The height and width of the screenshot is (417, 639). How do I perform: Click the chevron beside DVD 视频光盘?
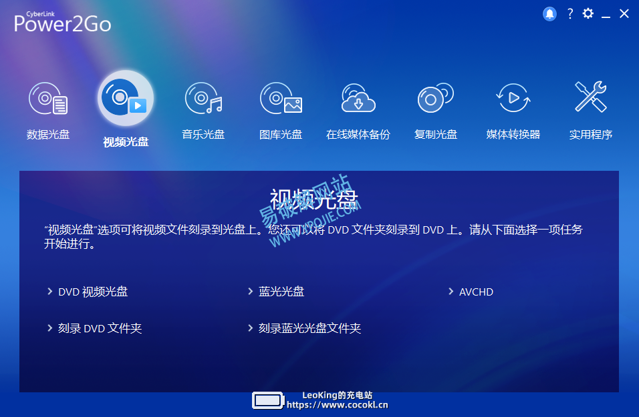49,292
